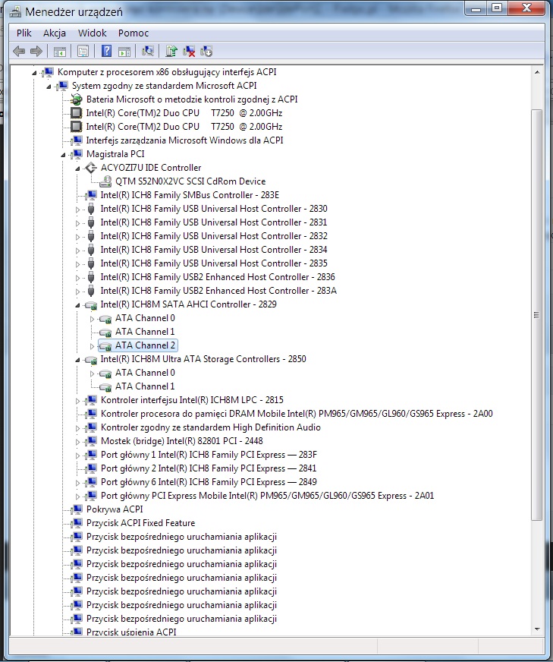The width and height of the screenshot is (553, 662).
Task: Open the Help question mark toolbar icon
Action: pos(107,52)
